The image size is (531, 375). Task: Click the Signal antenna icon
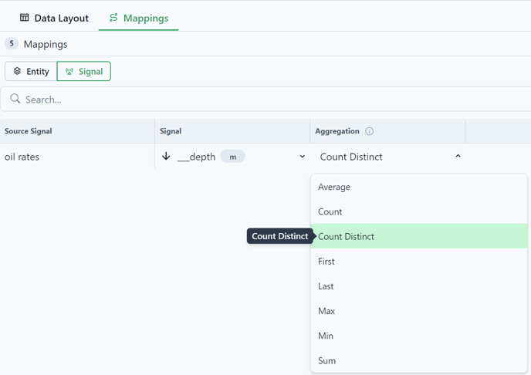click(69, 72)
